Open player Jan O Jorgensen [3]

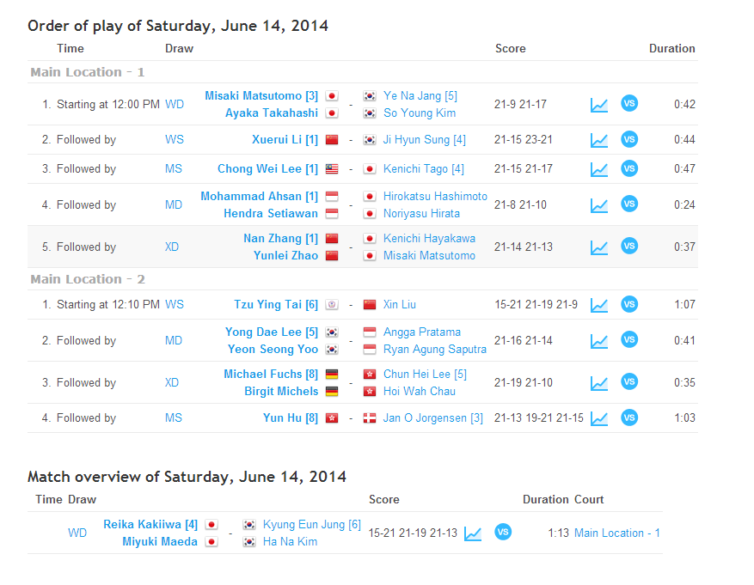pos(433,418)
